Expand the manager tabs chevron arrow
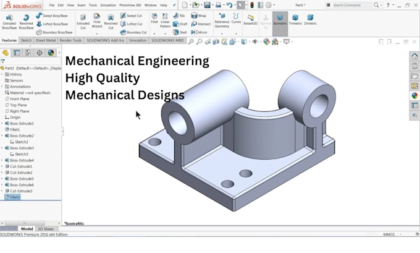Screen dimensions: 420x253 59,53
